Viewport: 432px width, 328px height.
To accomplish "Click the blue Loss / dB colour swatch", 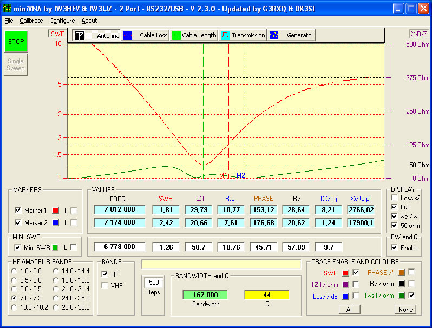I will point(345,296).
